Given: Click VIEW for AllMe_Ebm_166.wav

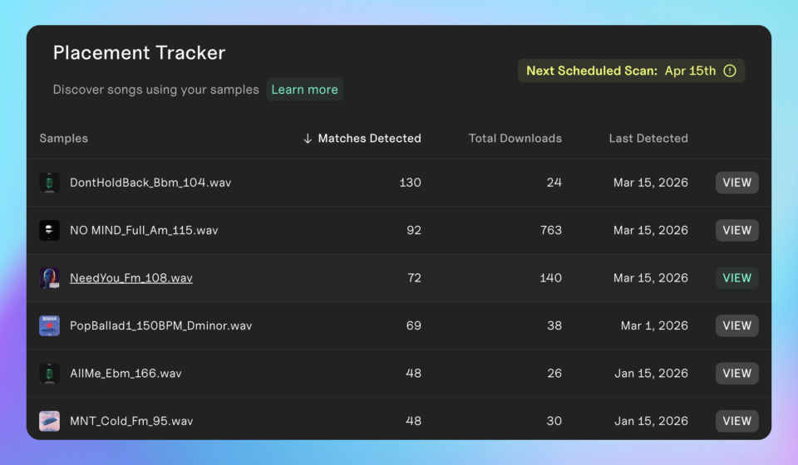Looking at the screenshot, I should [x=737, y=374].
